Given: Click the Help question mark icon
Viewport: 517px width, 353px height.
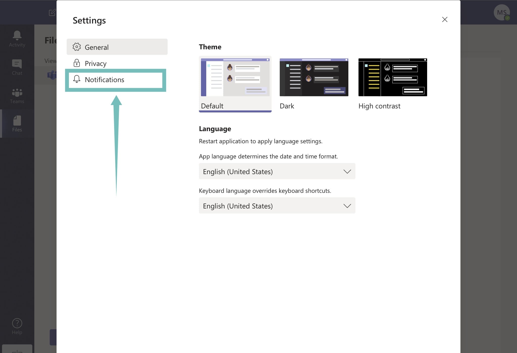Looking at the screenshot, I should pos(17,323).
